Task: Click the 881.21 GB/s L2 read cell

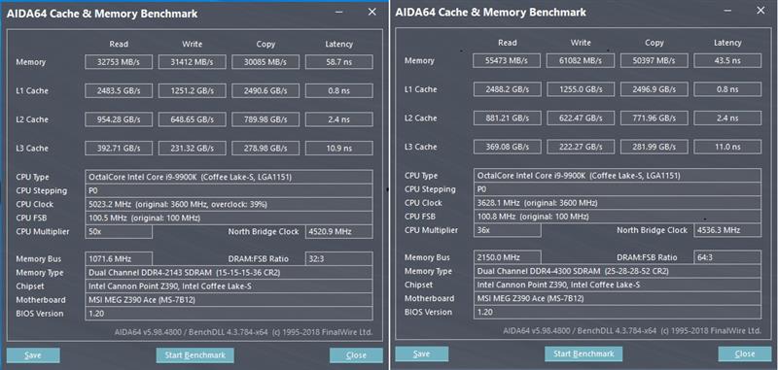Action: tap(507, 118)
